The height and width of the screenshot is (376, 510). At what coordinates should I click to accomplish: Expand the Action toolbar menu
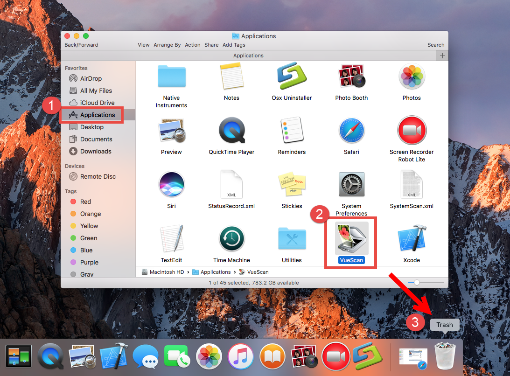pyautogui.click(x=192, y=45)
